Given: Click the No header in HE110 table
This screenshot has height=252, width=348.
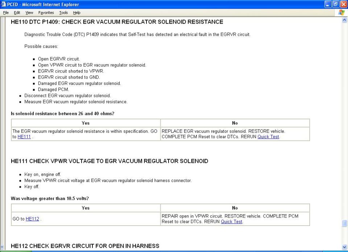Looking at the screenshot, I should click(x=235, y=123).
